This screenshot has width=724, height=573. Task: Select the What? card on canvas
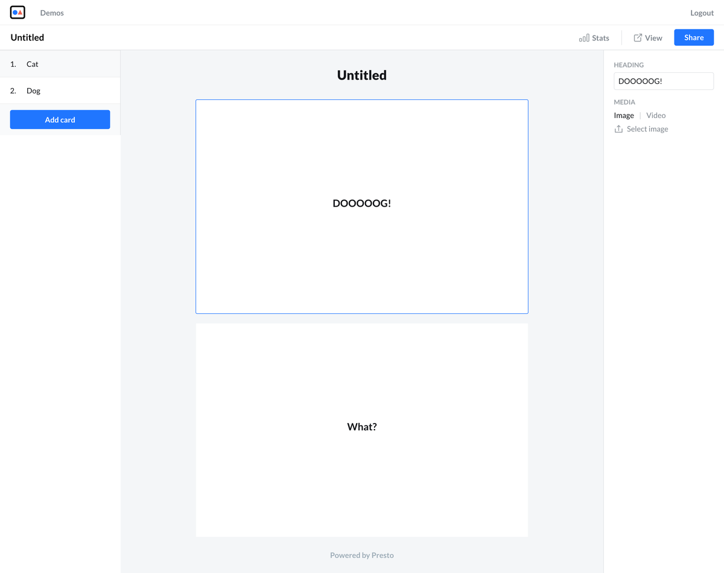361,430
